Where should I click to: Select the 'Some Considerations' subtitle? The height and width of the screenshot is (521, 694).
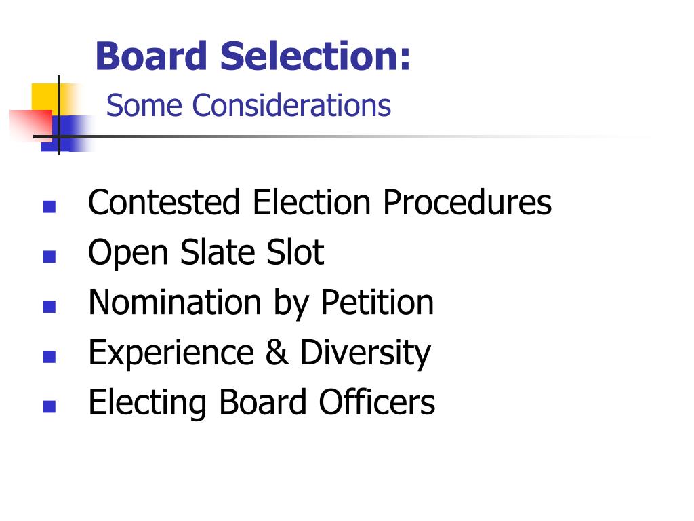click(249, 105)
